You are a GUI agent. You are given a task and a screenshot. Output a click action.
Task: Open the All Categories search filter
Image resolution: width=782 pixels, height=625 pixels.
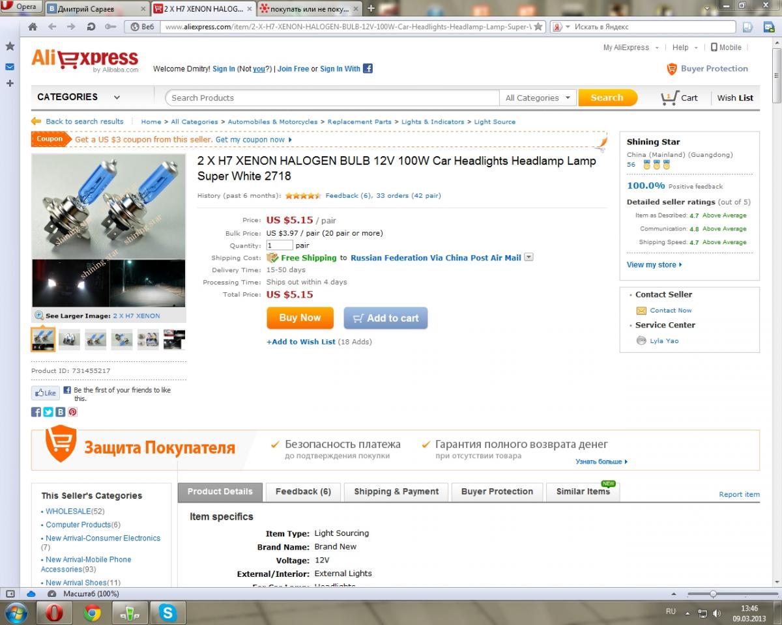(x=538, y=98)
